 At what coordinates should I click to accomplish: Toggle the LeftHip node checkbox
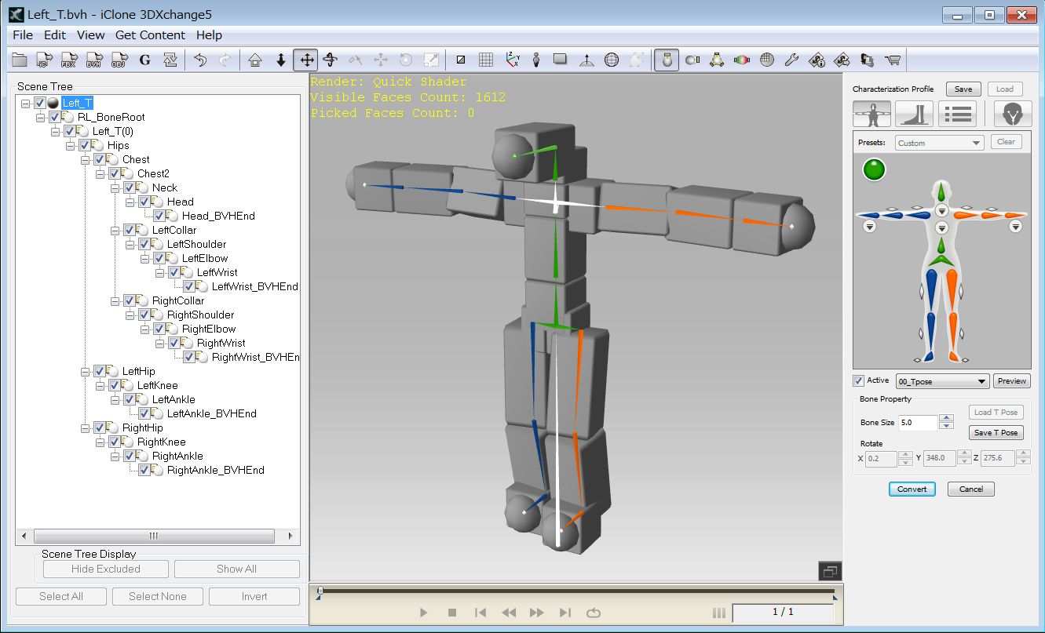tap(100, 371)
